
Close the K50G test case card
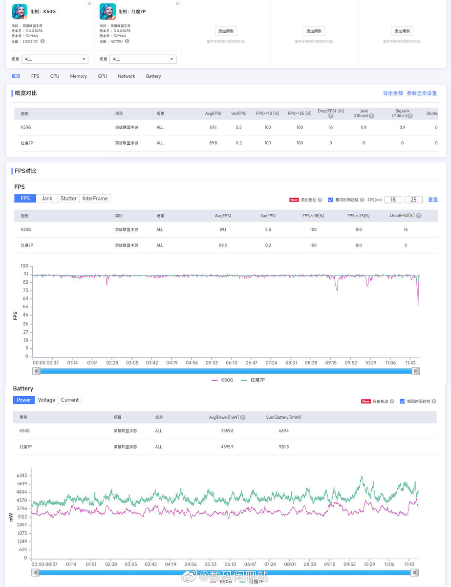click(89, 3)
